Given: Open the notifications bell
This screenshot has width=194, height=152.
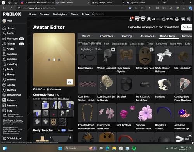Looking at the screenshot, I should [x=131, y=19].
